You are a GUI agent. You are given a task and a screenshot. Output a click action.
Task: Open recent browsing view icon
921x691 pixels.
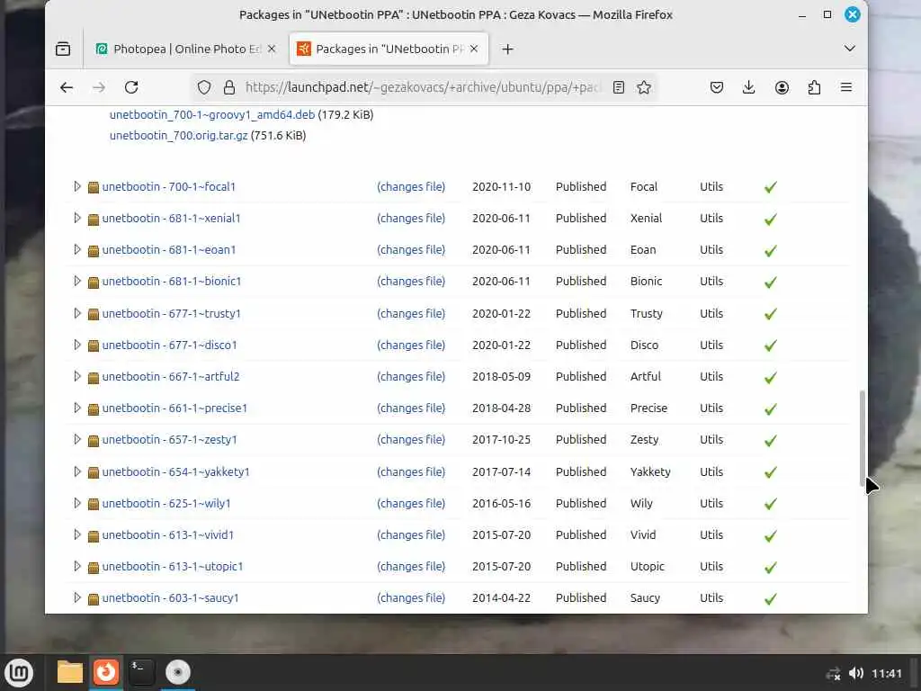pyautogui.click(x=63, y=49)
